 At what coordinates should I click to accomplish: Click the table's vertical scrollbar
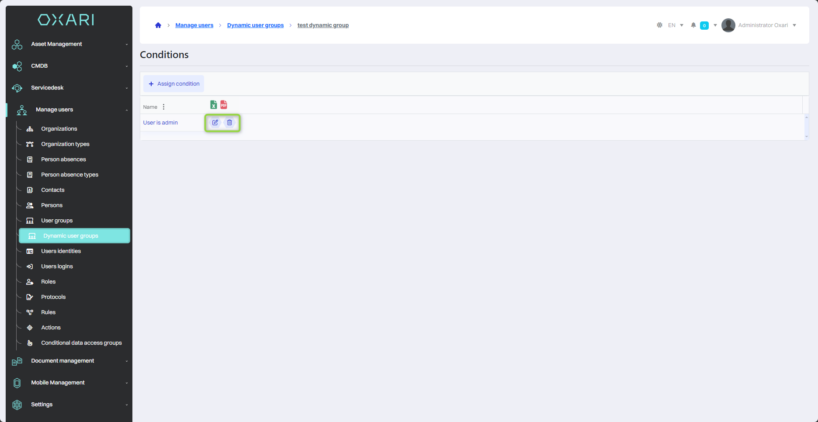[806, 127]
